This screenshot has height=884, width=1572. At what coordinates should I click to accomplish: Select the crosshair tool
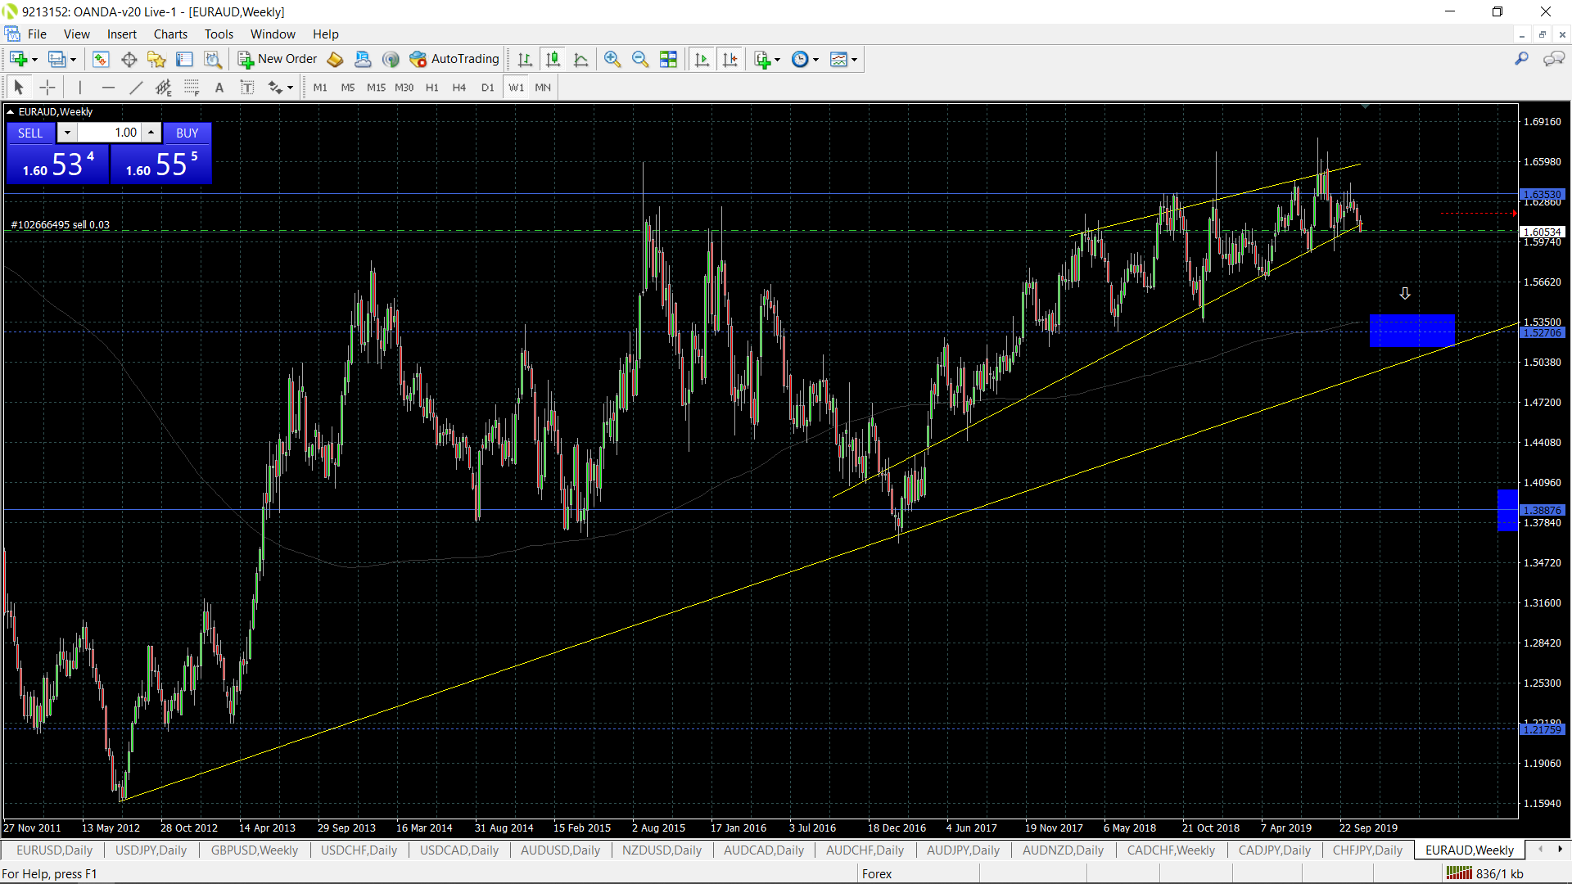[47, 87]
